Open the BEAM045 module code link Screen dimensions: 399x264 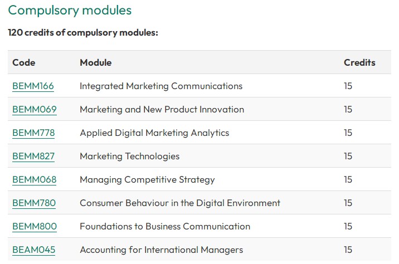click(34, 250)
